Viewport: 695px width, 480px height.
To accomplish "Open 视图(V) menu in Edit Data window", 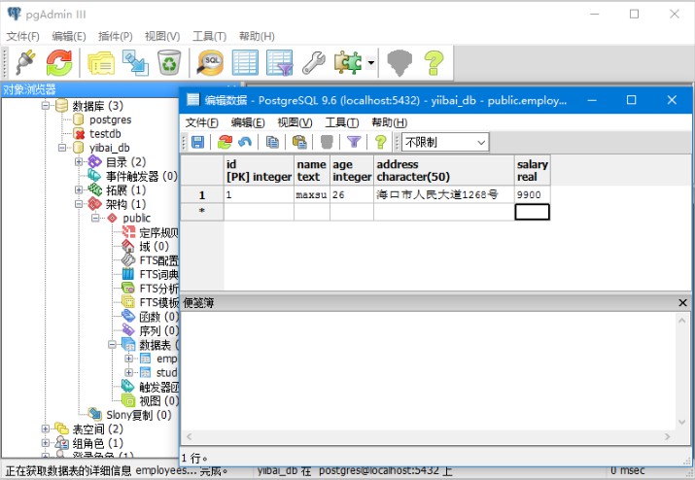I will (x=295, y=122).
